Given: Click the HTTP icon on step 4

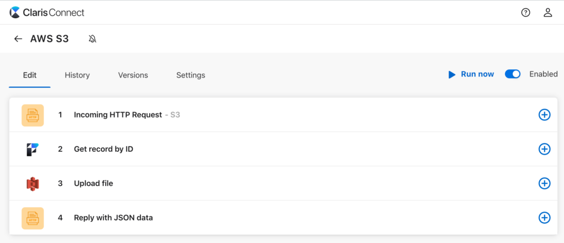Looking at the screenshot, I should [x=32, y=218].
